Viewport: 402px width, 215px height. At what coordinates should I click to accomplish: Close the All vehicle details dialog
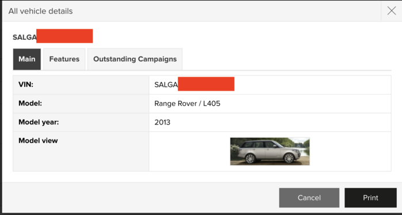pyautogui.click(x=392, y=11)
